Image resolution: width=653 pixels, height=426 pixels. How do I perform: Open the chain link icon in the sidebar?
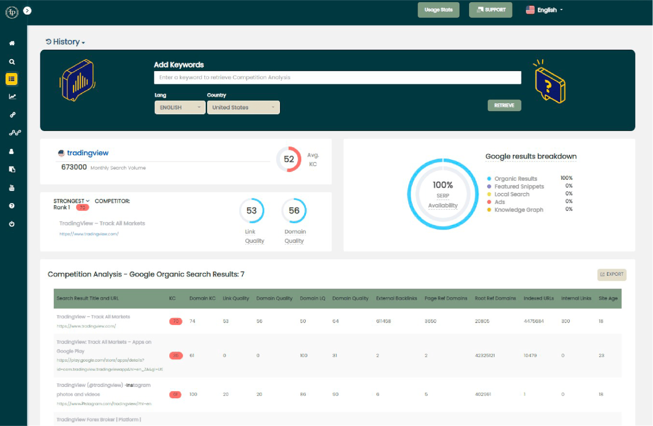[13, 115]
